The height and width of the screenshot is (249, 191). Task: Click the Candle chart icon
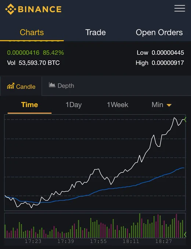click(11, 86)
